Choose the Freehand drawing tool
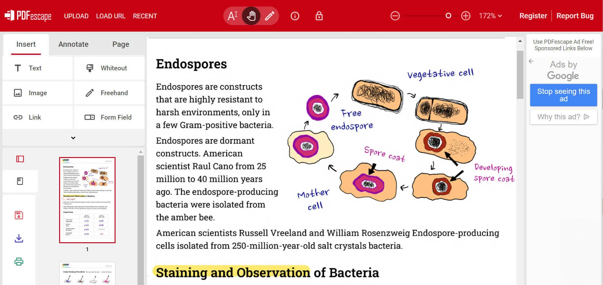Screen dimensions: 603x285 click(x=109, y=93)
